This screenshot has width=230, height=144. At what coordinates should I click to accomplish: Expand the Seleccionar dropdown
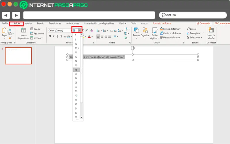202,38
